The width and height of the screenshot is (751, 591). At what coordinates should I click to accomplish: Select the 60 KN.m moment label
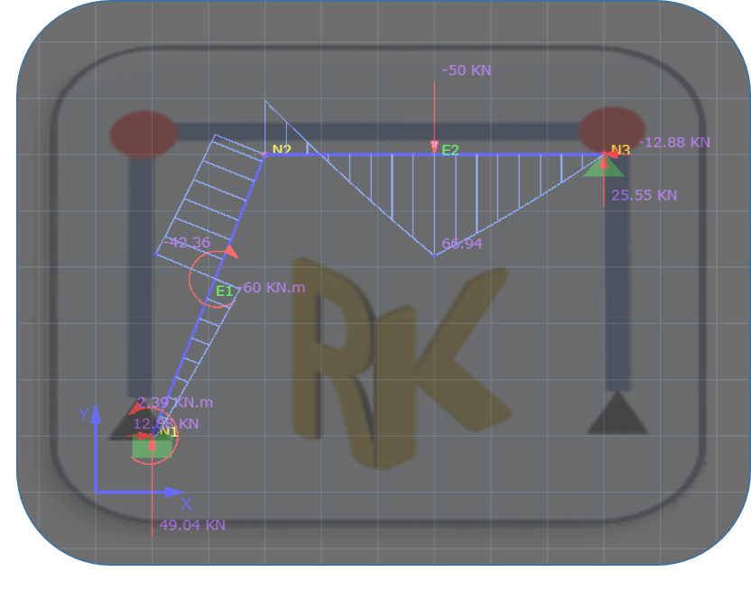pos(274,287)
